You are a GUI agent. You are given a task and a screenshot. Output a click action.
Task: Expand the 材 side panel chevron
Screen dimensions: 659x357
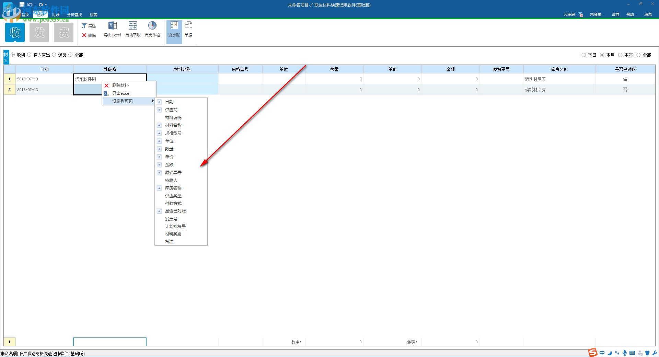point(6,61)
